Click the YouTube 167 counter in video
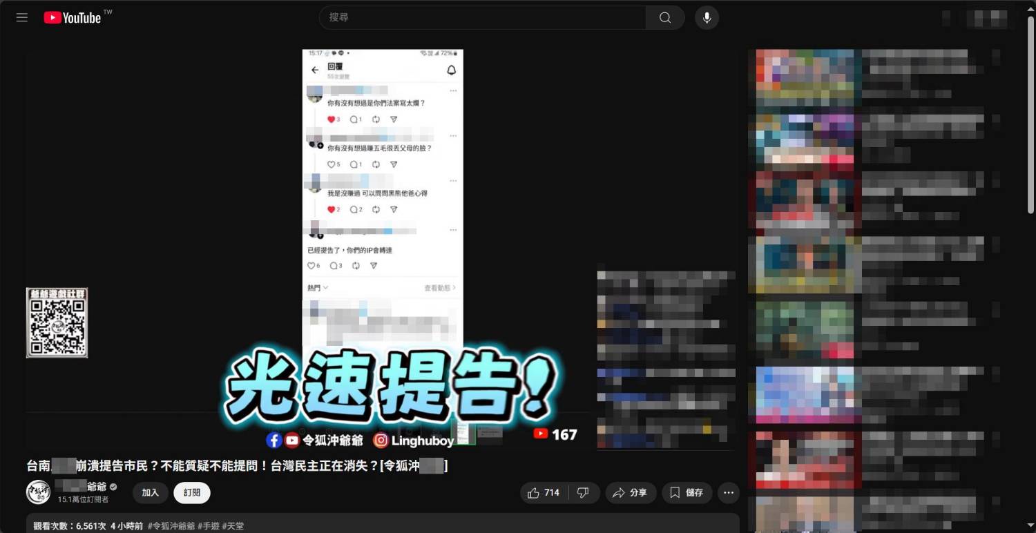1036x533 pixels. click(555, 434)
